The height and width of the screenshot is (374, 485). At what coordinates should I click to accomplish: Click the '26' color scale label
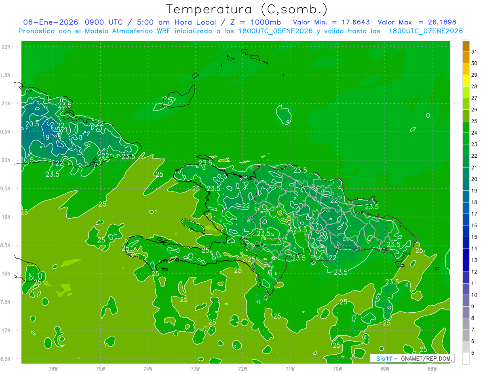pyautogui.click(x=474, y=109)
